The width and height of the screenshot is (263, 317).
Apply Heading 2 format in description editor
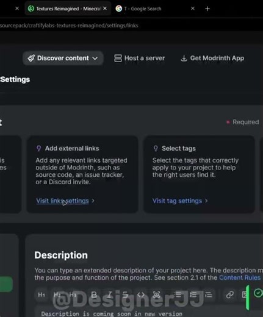[57, 294]
